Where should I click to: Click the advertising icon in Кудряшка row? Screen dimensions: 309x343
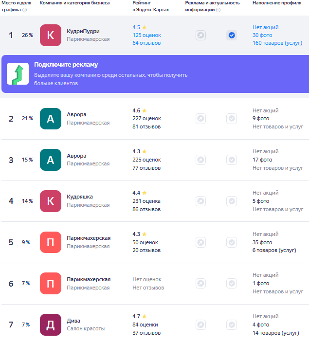tap(200, 201)
